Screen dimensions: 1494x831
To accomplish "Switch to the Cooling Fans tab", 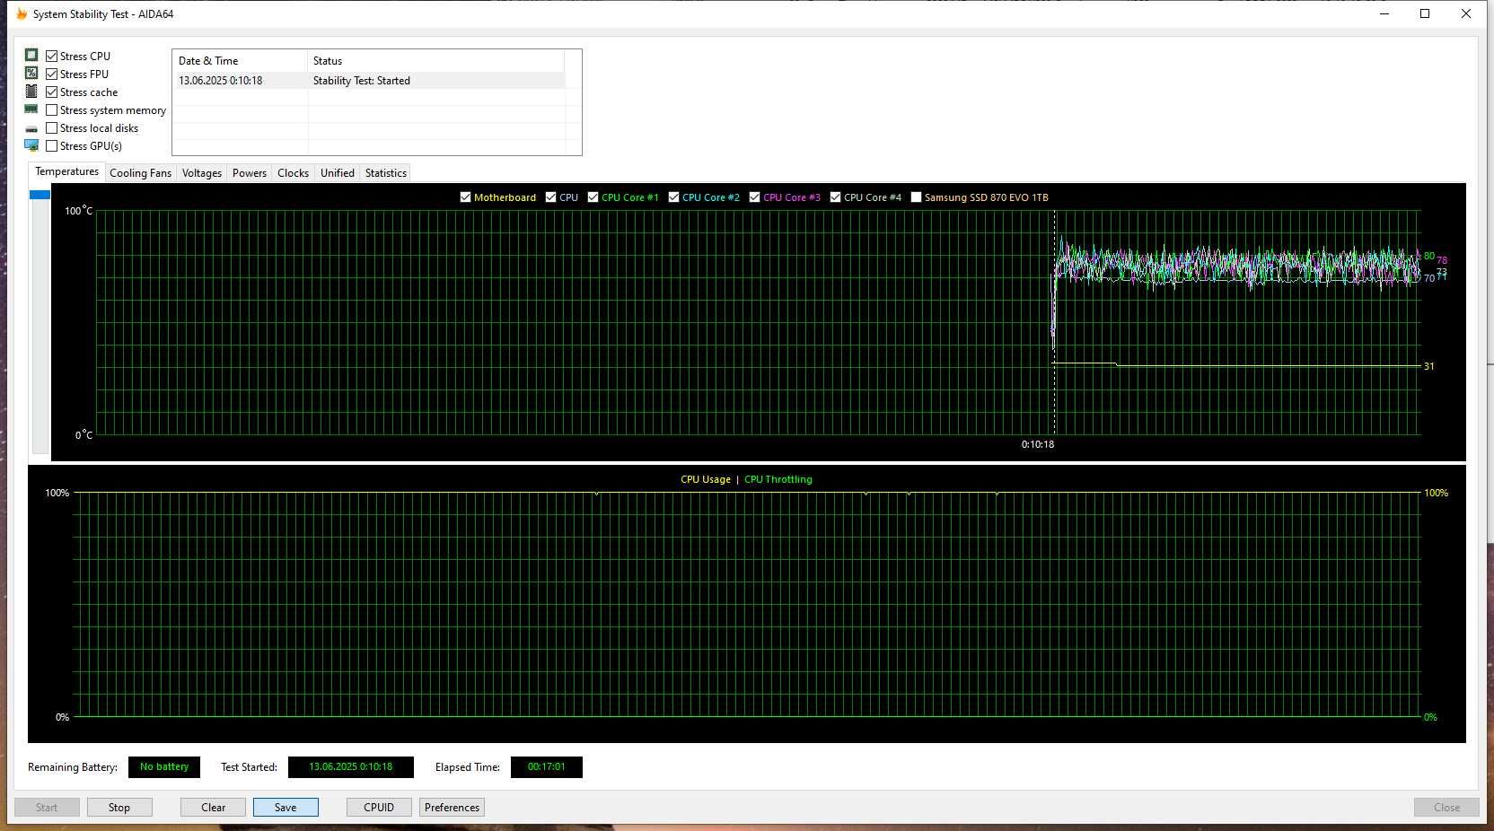I will 140,173.
